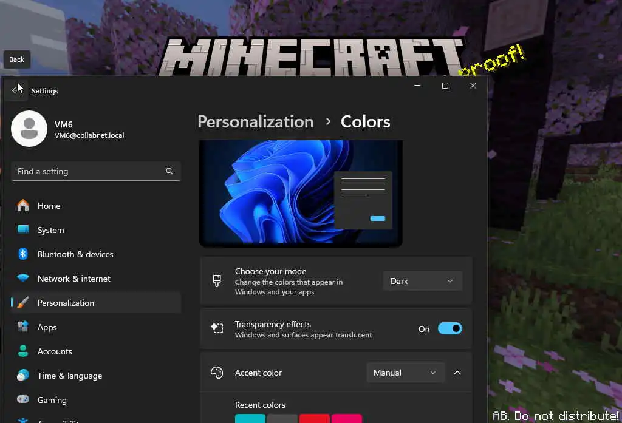Select the pink recent color swatch

click(x=346, y=418)
